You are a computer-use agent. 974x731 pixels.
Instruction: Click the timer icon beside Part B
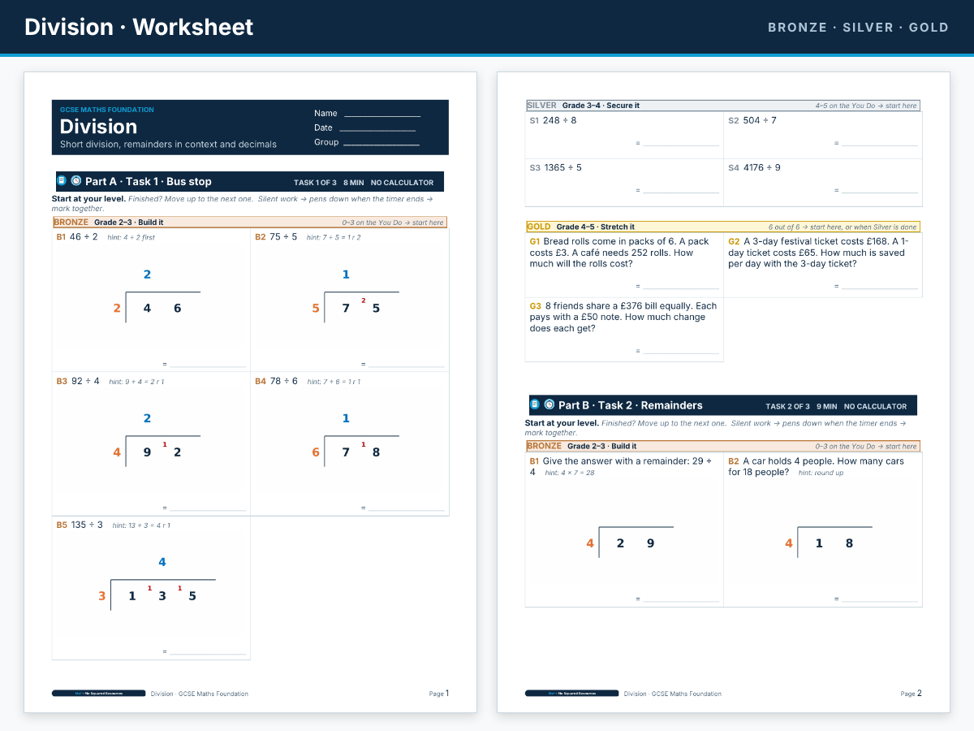pos(549,404)
